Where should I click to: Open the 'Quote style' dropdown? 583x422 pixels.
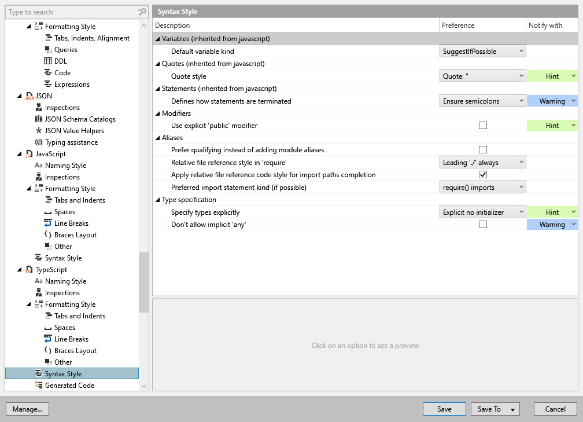pyautogui.click(x=482, y=75)
